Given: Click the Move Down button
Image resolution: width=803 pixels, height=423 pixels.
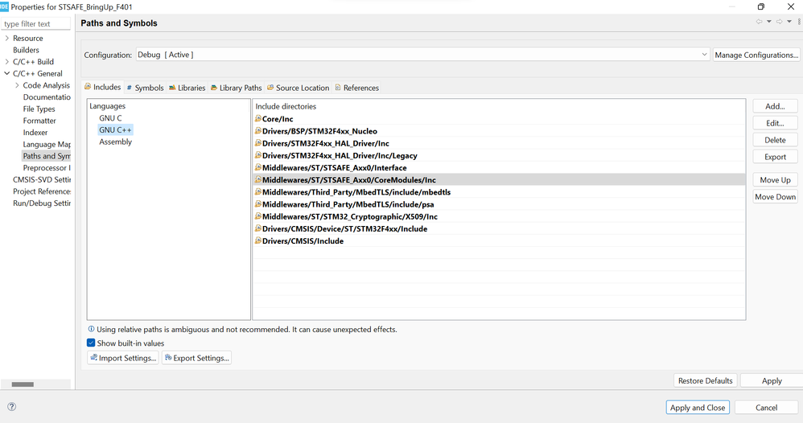Looking at the screenshot, I should 775,197.
